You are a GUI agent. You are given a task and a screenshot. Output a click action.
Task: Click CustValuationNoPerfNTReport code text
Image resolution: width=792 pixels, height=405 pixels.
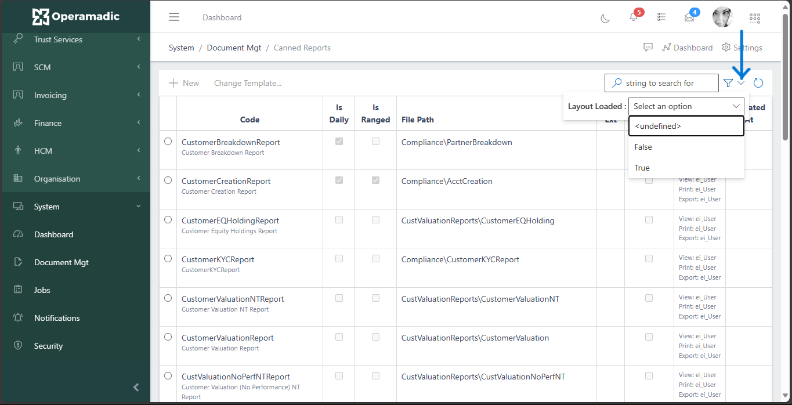(x=236, y=377)
